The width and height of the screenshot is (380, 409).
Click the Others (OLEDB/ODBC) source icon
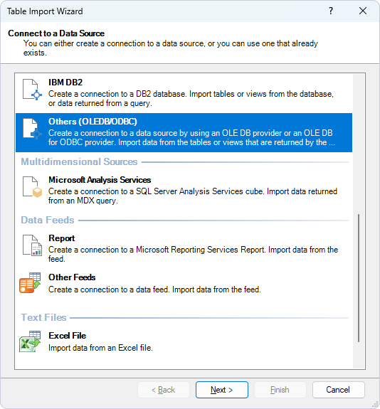click(32, 129)
